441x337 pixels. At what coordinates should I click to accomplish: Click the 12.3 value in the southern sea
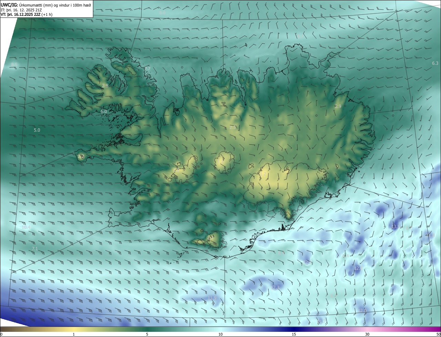(275, 287)
